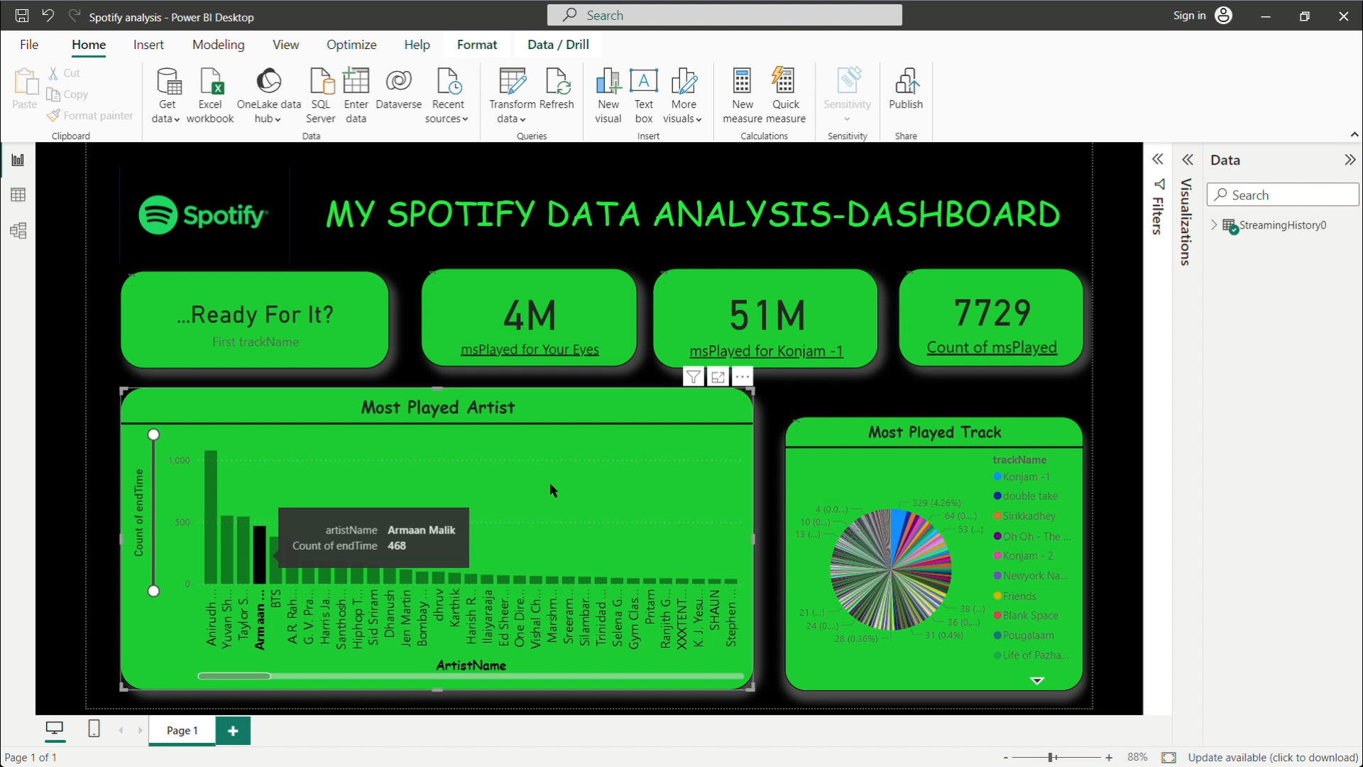The width and height of the screenshot is (1363, 767).
Task: Open the Data / Drill tab
Action: click(558, 45)
